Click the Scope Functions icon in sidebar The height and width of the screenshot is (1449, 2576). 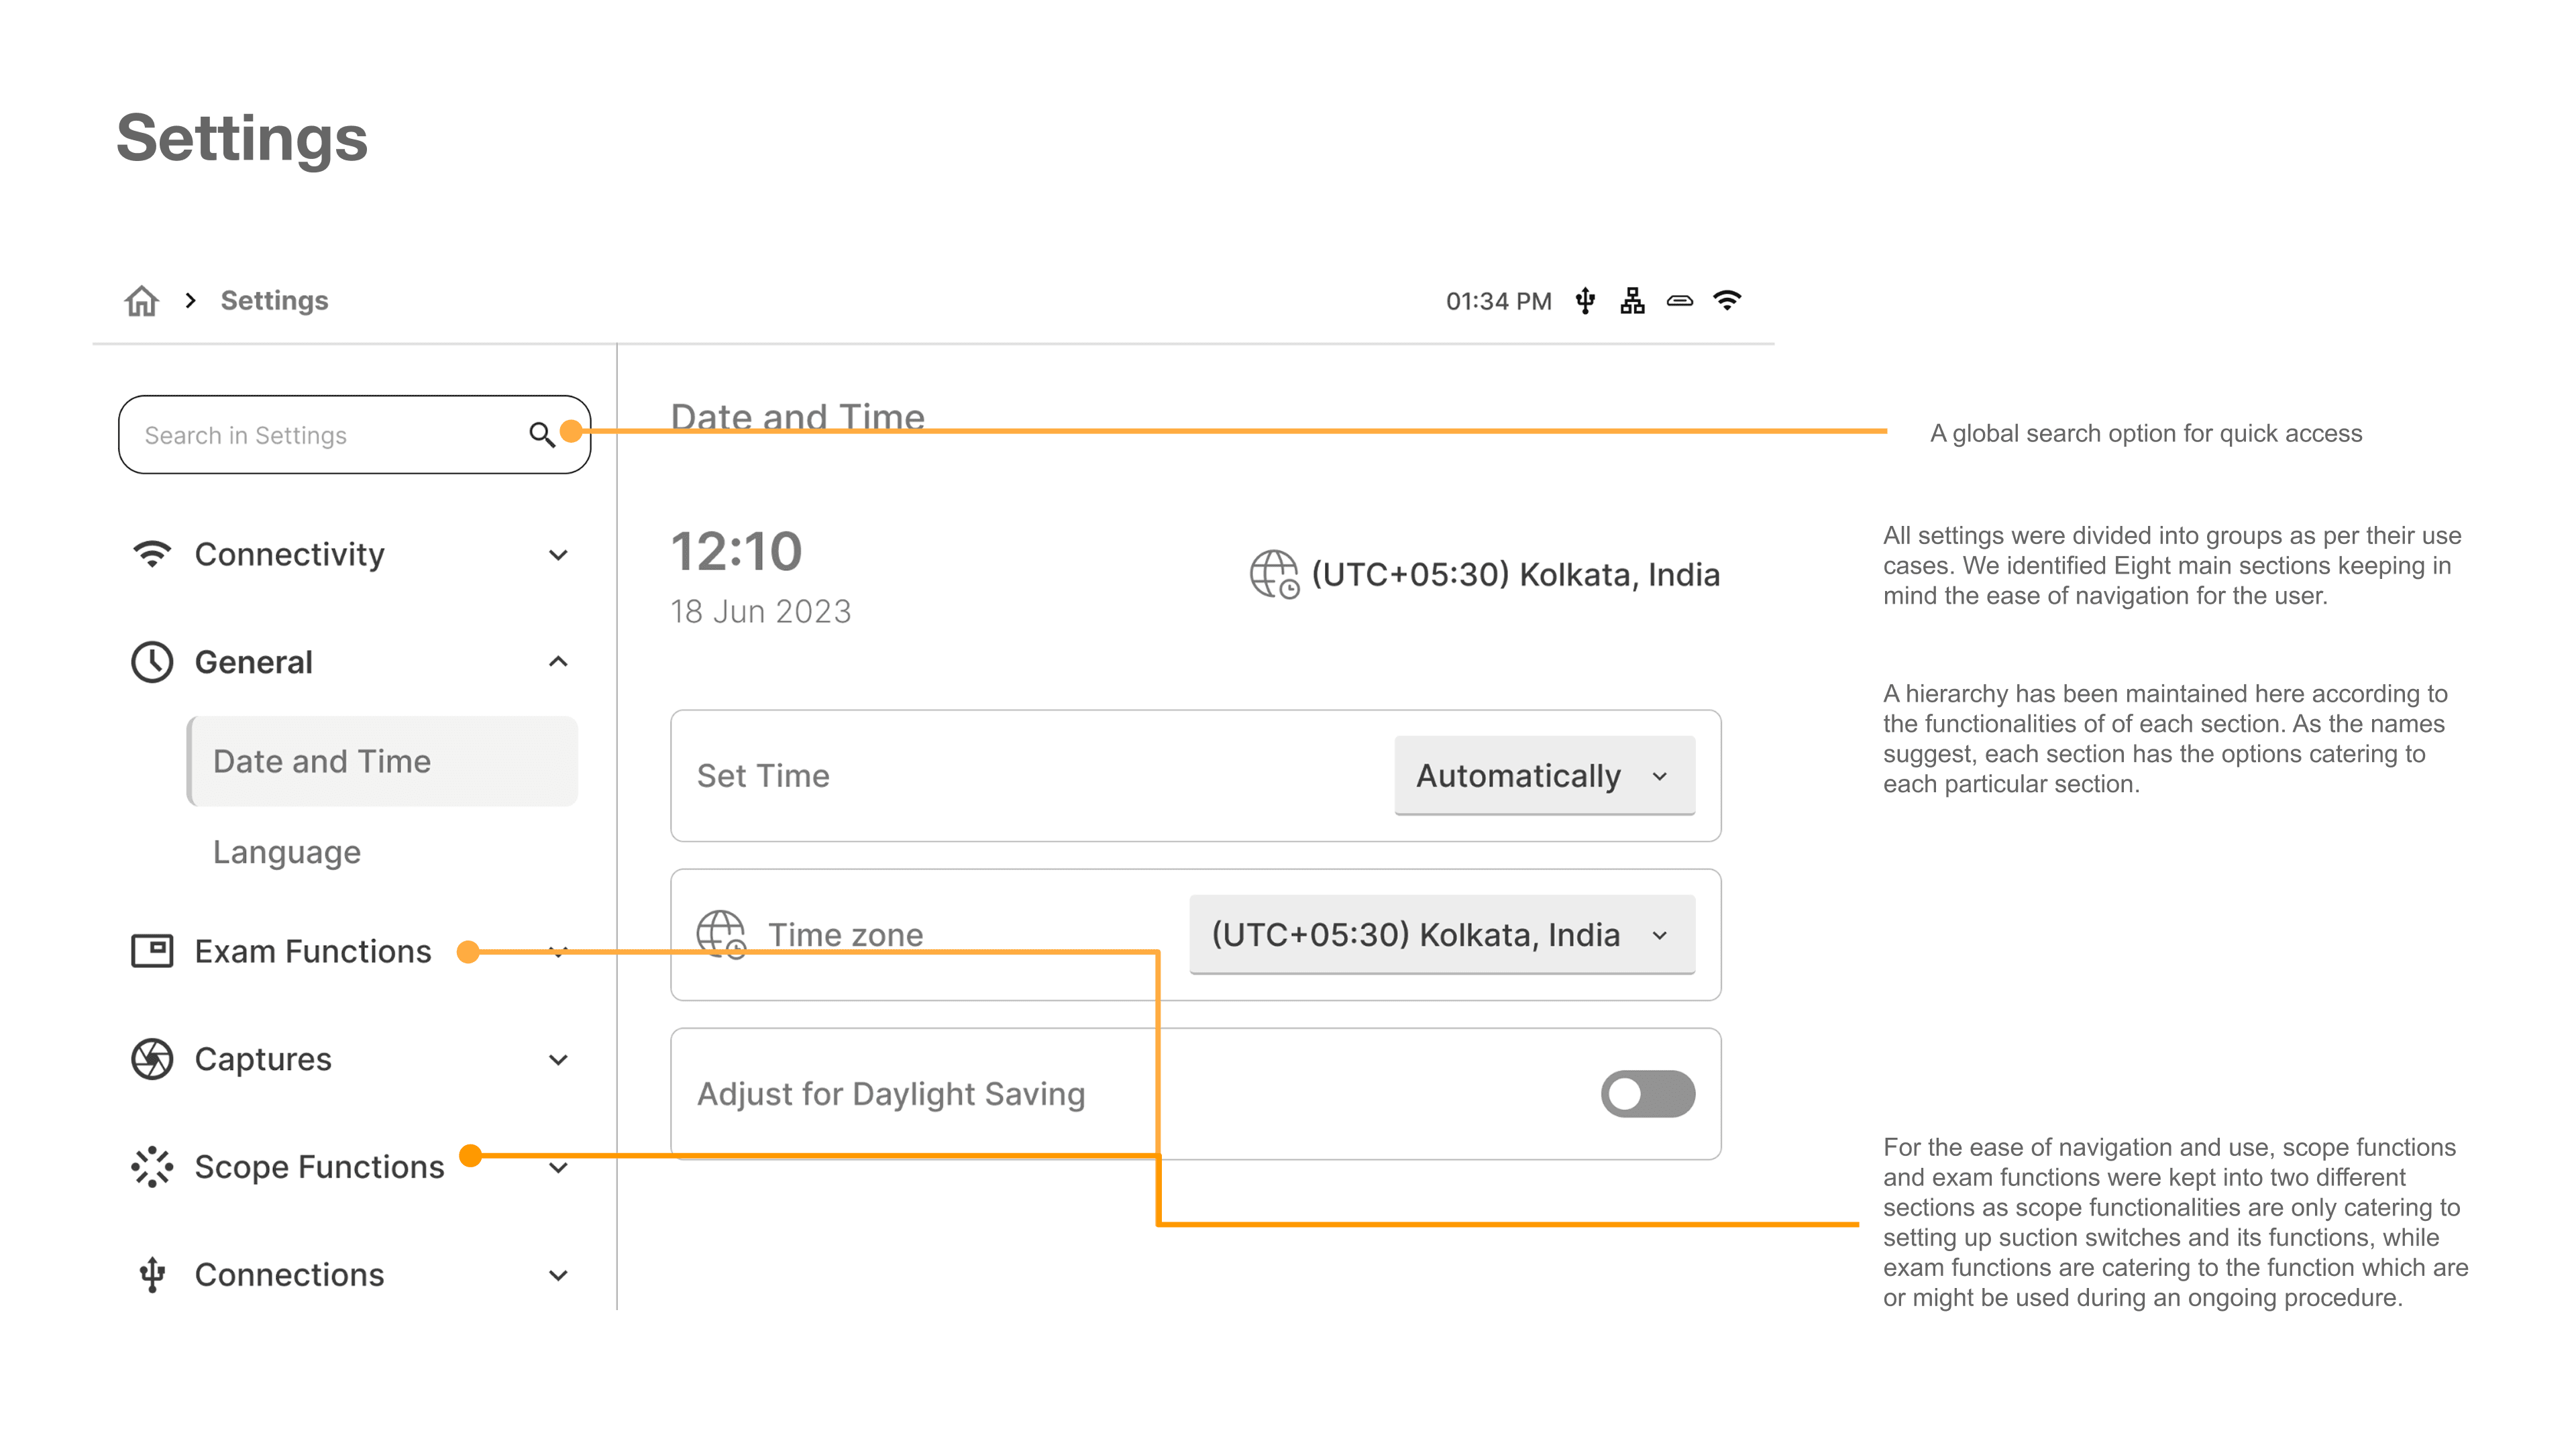tap(152, 1167)
